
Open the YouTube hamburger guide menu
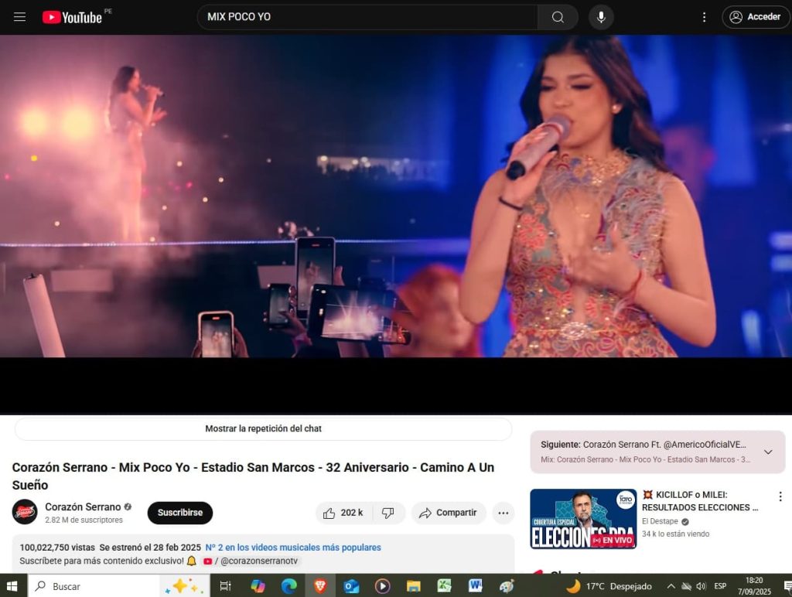click(x=19, y=17)
